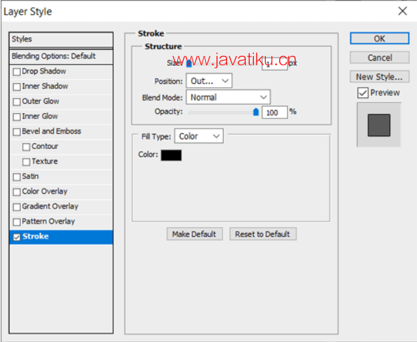Click the Make Default button

coord(194,234)
